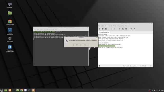The image size is (164, 92).
Task: Click the find magnifier icon in editor toolbar
Action: [x=131, y=29]
